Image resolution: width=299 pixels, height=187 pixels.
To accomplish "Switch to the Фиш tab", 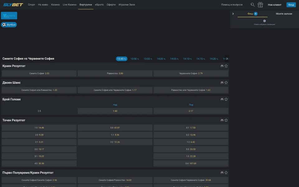I will (x=253, y=14).
